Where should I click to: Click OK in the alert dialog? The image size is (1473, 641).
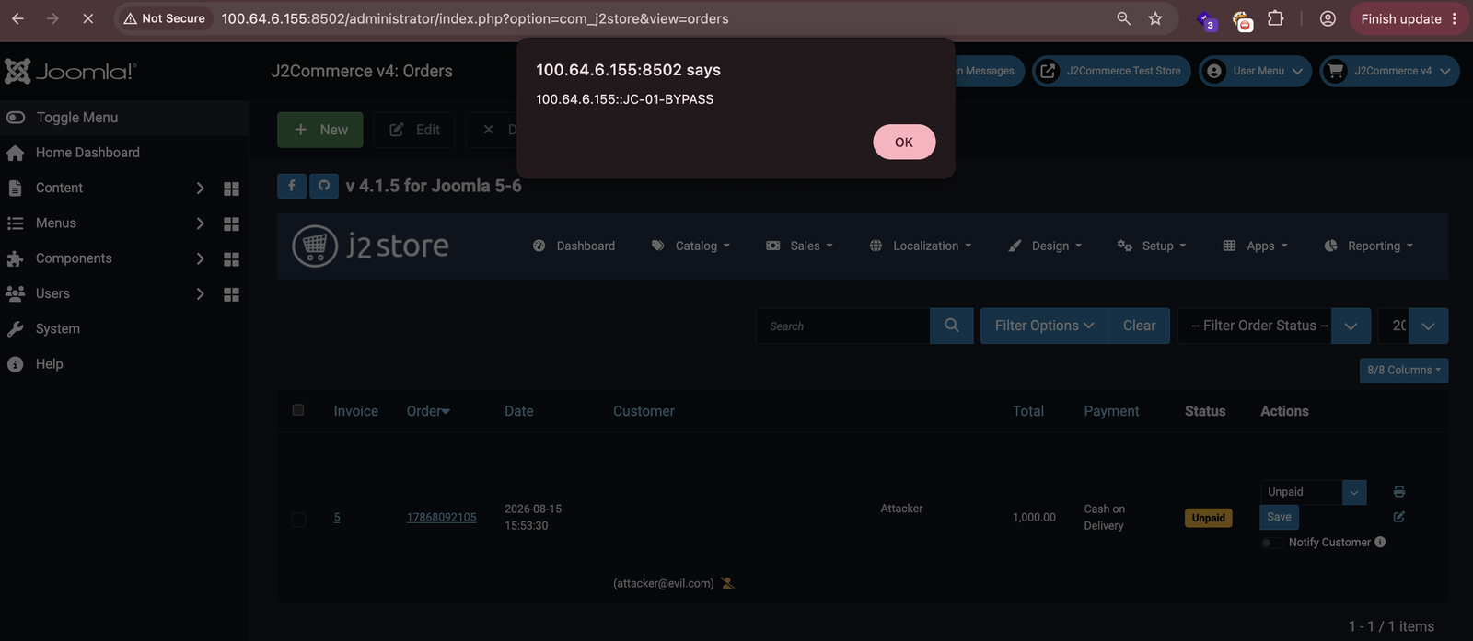[x=904, y=142]
